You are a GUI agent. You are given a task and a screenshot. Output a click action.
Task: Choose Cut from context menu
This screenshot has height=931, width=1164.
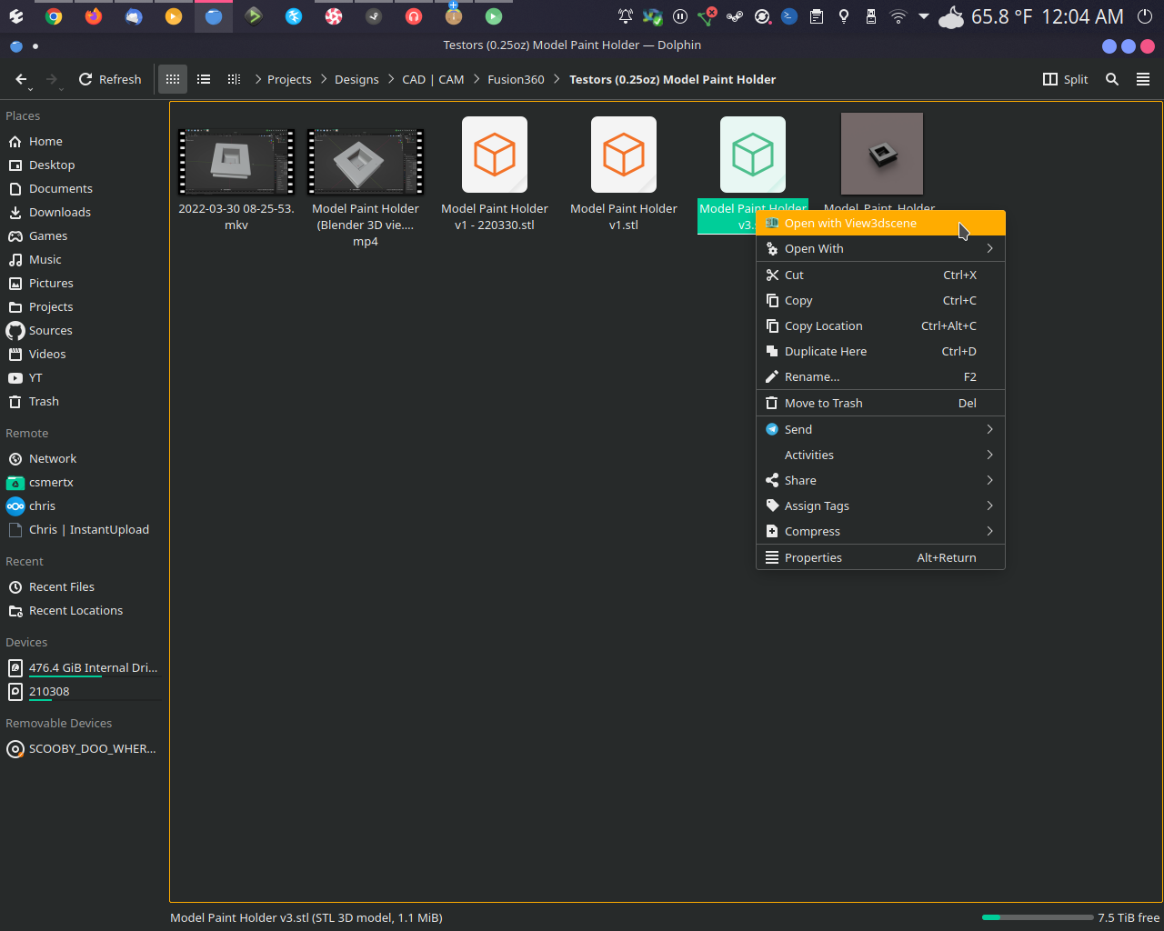[x=880, y=275]
